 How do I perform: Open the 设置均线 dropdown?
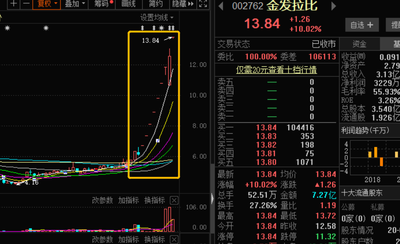[157, 18]
